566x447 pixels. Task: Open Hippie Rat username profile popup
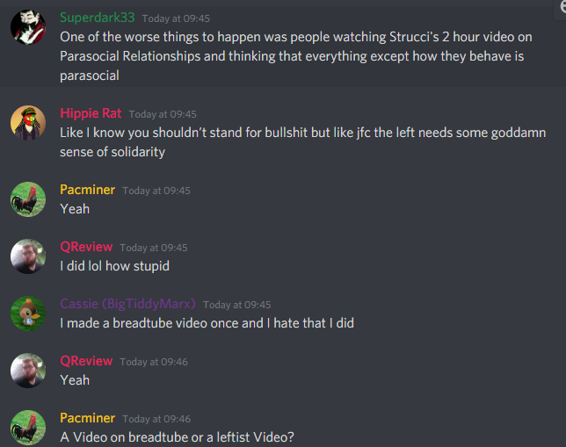tap(91, 113)
